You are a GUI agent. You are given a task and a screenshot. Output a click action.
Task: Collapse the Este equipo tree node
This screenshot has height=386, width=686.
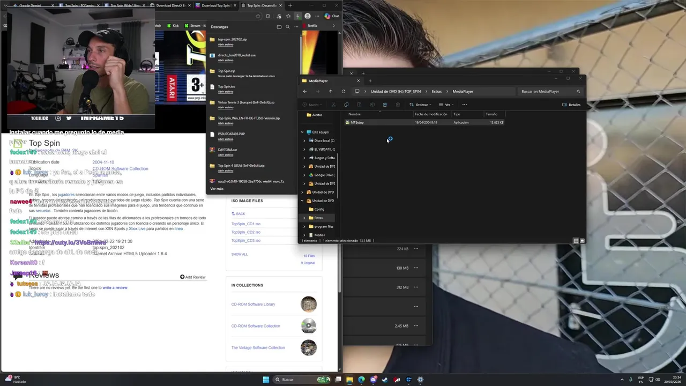pos(302,132)
